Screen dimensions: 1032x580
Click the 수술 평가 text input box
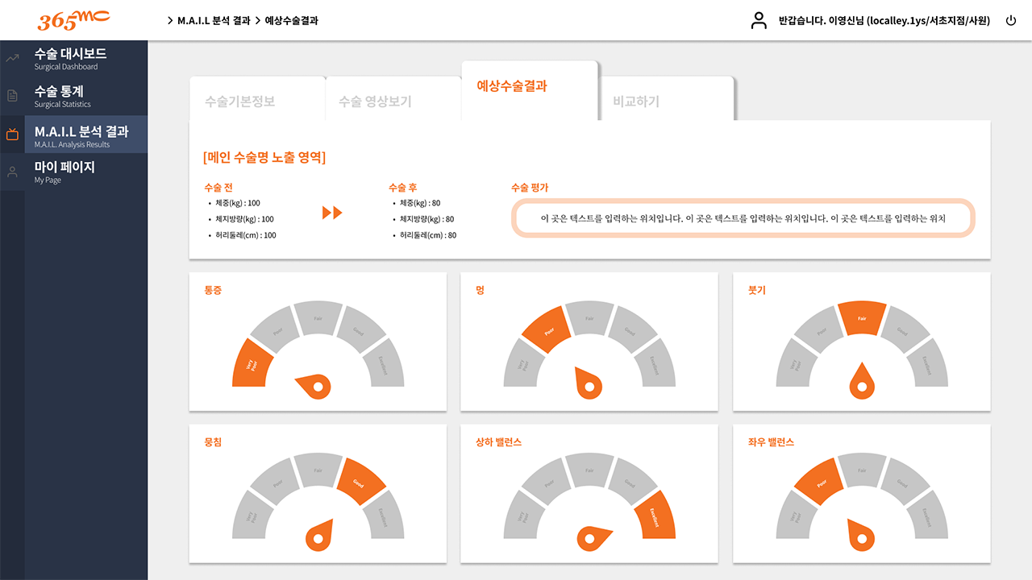(x=743, y=218)
